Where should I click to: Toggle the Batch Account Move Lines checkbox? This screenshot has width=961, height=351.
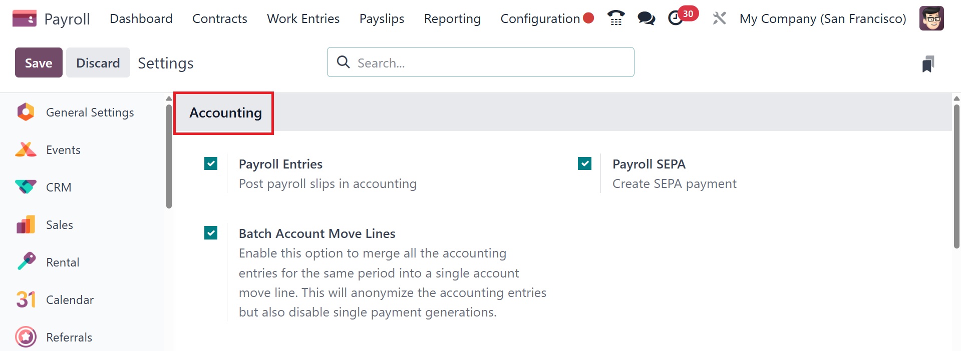[211, 233]
